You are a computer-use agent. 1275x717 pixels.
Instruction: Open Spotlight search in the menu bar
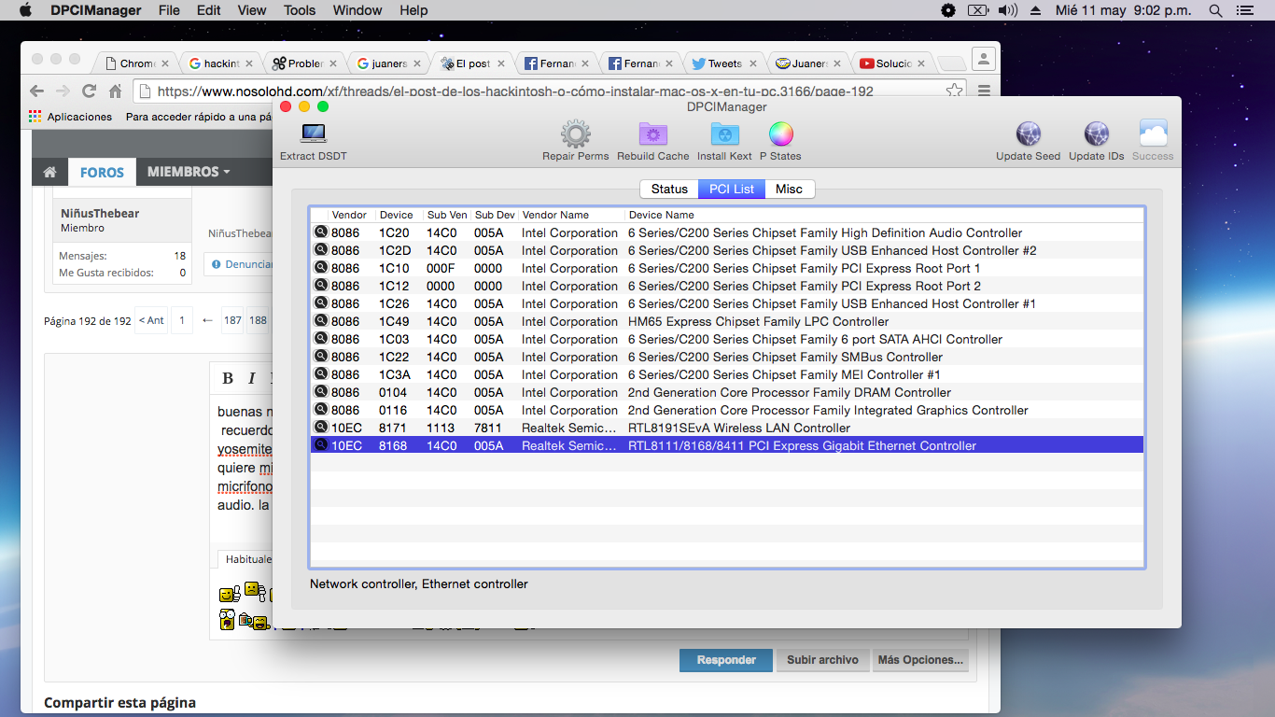(1215, 10)
